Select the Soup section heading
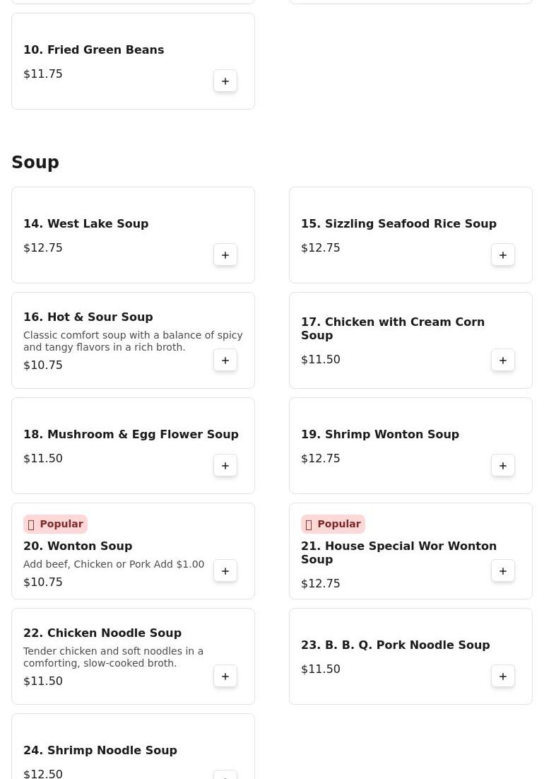Image resolution: width=544 pixels, height=779 pixels. pyautogui.click(x=35, y=163)
